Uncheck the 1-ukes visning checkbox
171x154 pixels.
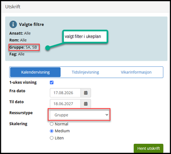(52, 83)
